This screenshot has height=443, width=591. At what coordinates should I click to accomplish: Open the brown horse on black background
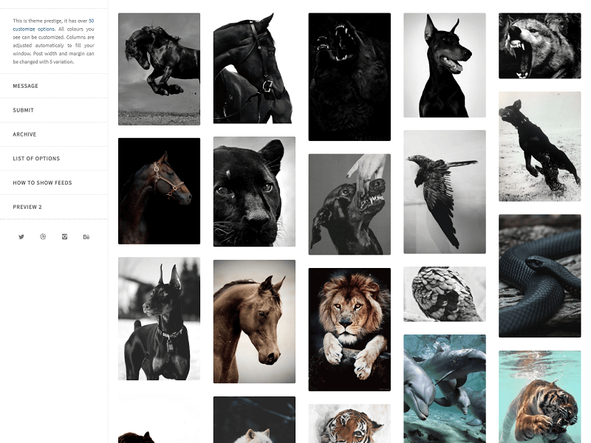(159, 191)
